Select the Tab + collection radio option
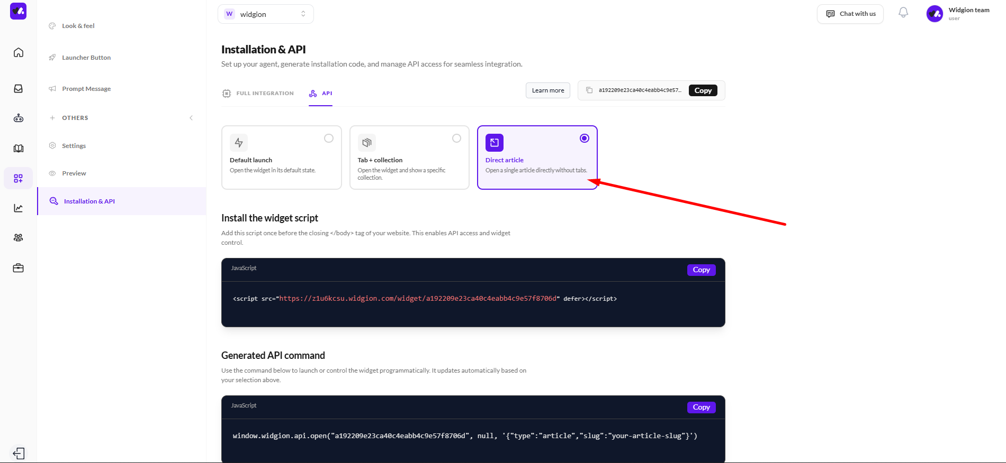Viewport: 1006px width, 463px height. click(x=456, y=138)
